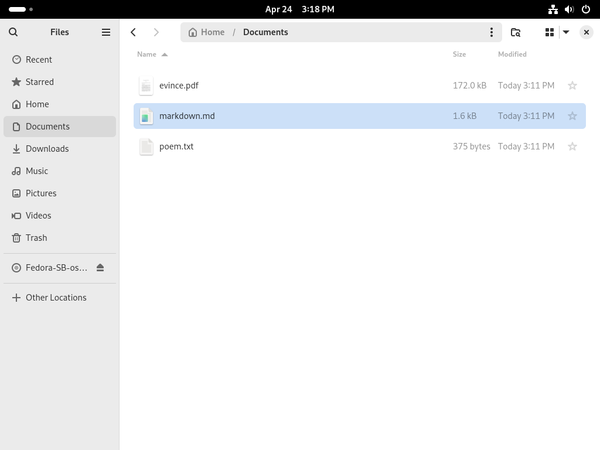600x450 pixels.
Task: Sort by the Name column header
Action: 152,54
